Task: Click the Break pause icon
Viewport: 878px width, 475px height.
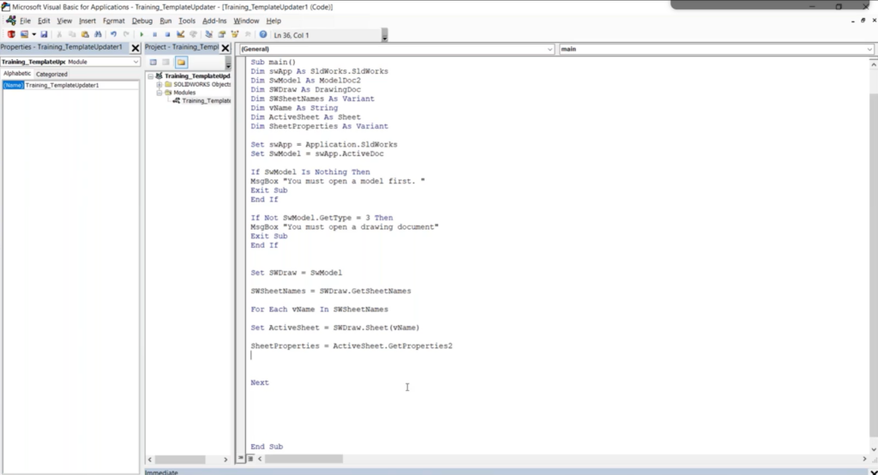Action: click(x=154, y=35)
